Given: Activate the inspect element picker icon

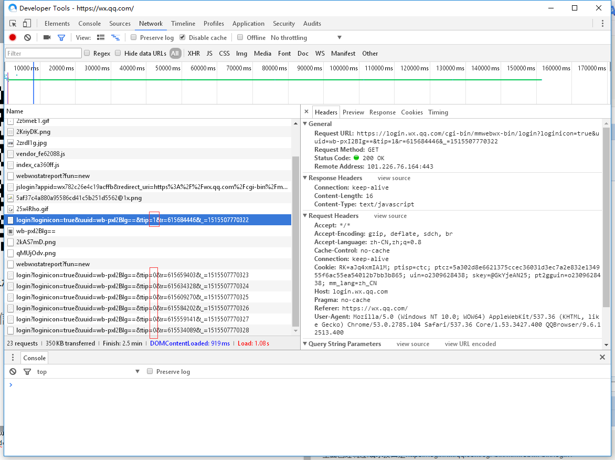Looking at the screenshot, I should (x=13, y=24).
